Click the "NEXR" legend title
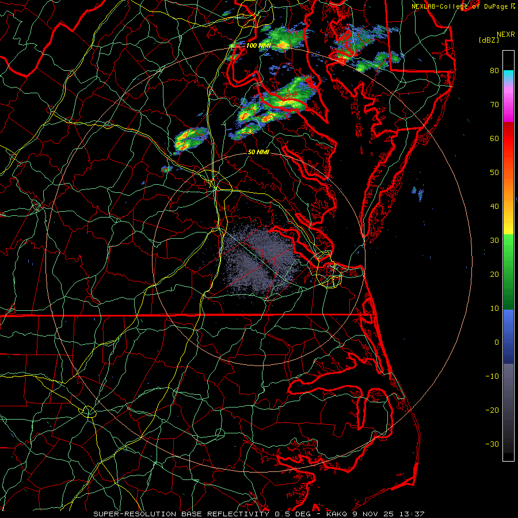 [x=505, y=35]
